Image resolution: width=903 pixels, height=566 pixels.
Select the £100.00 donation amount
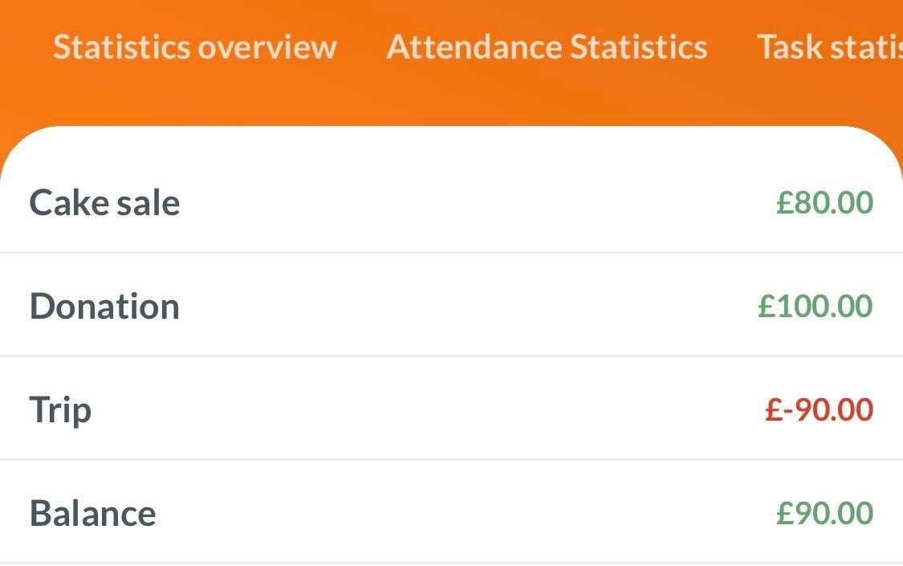pyautogui.click(x=815, y=306)
